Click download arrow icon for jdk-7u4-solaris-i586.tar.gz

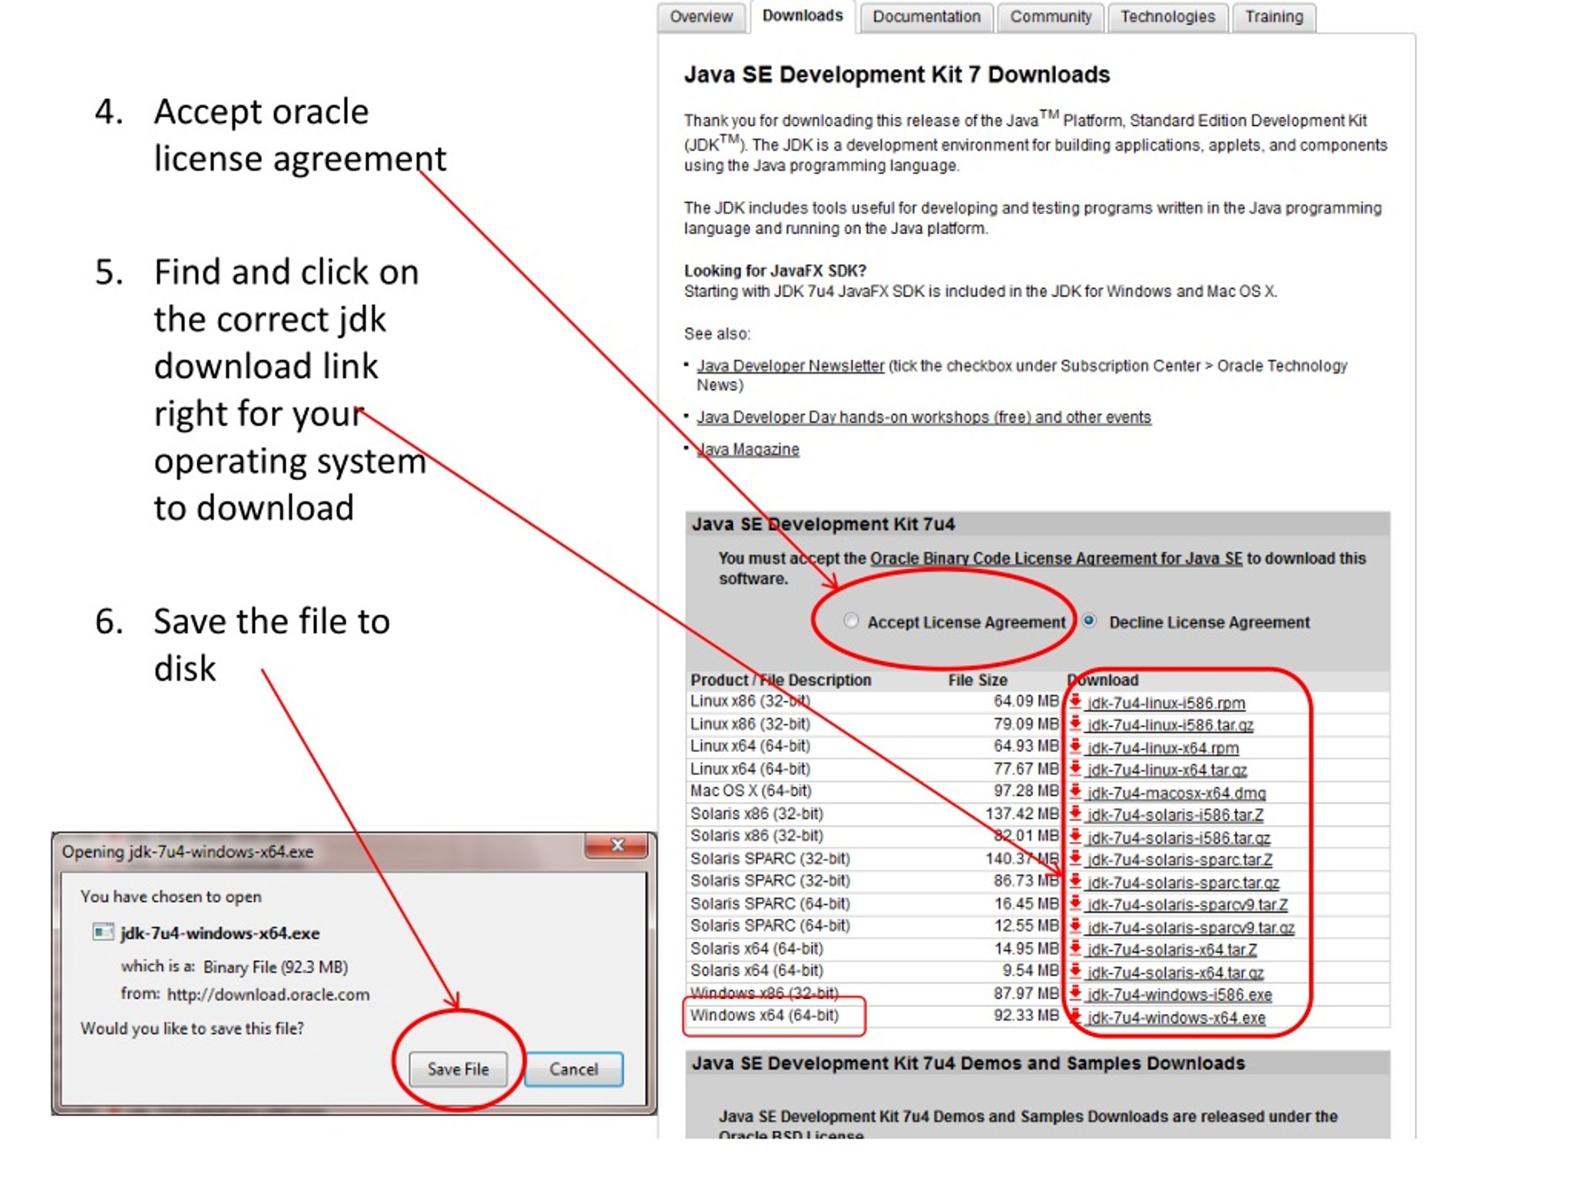click(x=1075, y=836)
